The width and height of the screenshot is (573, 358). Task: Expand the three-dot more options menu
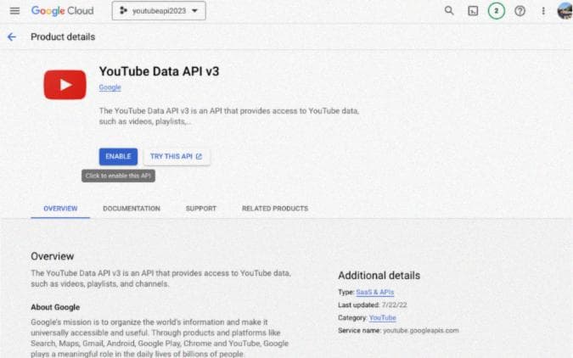tap(543, 11)
